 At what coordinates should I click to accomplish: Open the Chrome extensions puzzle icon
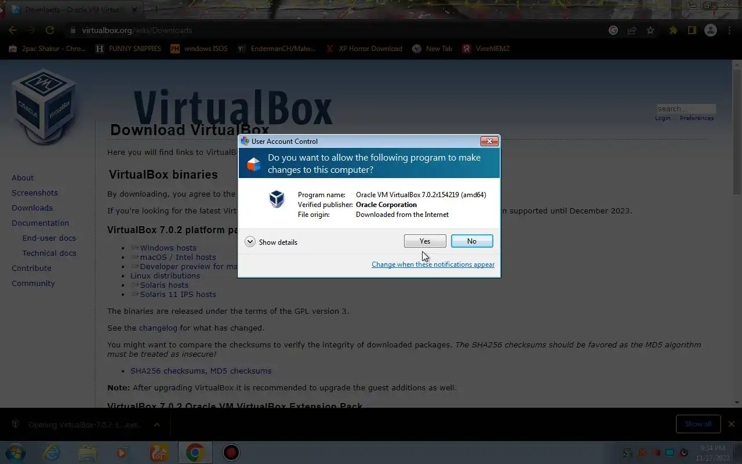coord(673,30)
